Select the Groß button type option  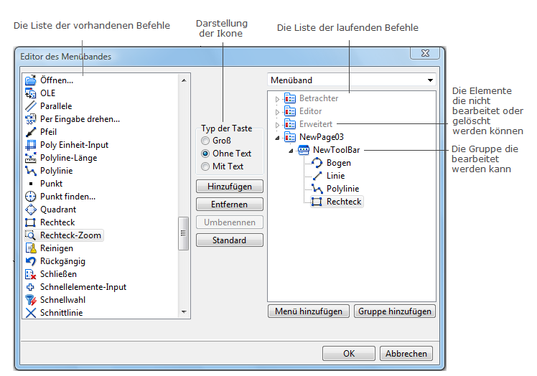pos(206,141)
